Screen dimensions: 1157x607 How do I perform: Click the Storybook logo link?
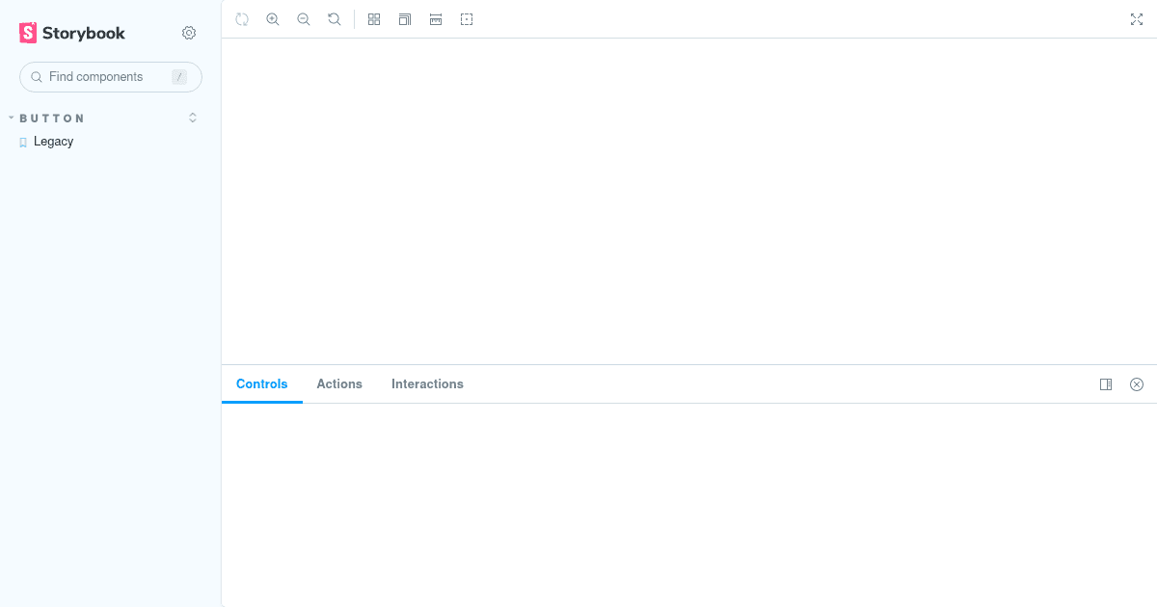pyautogui.click(x=70, y=32)
